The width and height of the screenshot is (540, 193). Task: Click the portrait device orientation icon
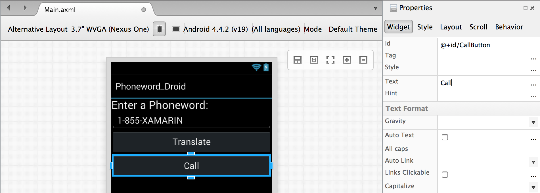point(159,29)
